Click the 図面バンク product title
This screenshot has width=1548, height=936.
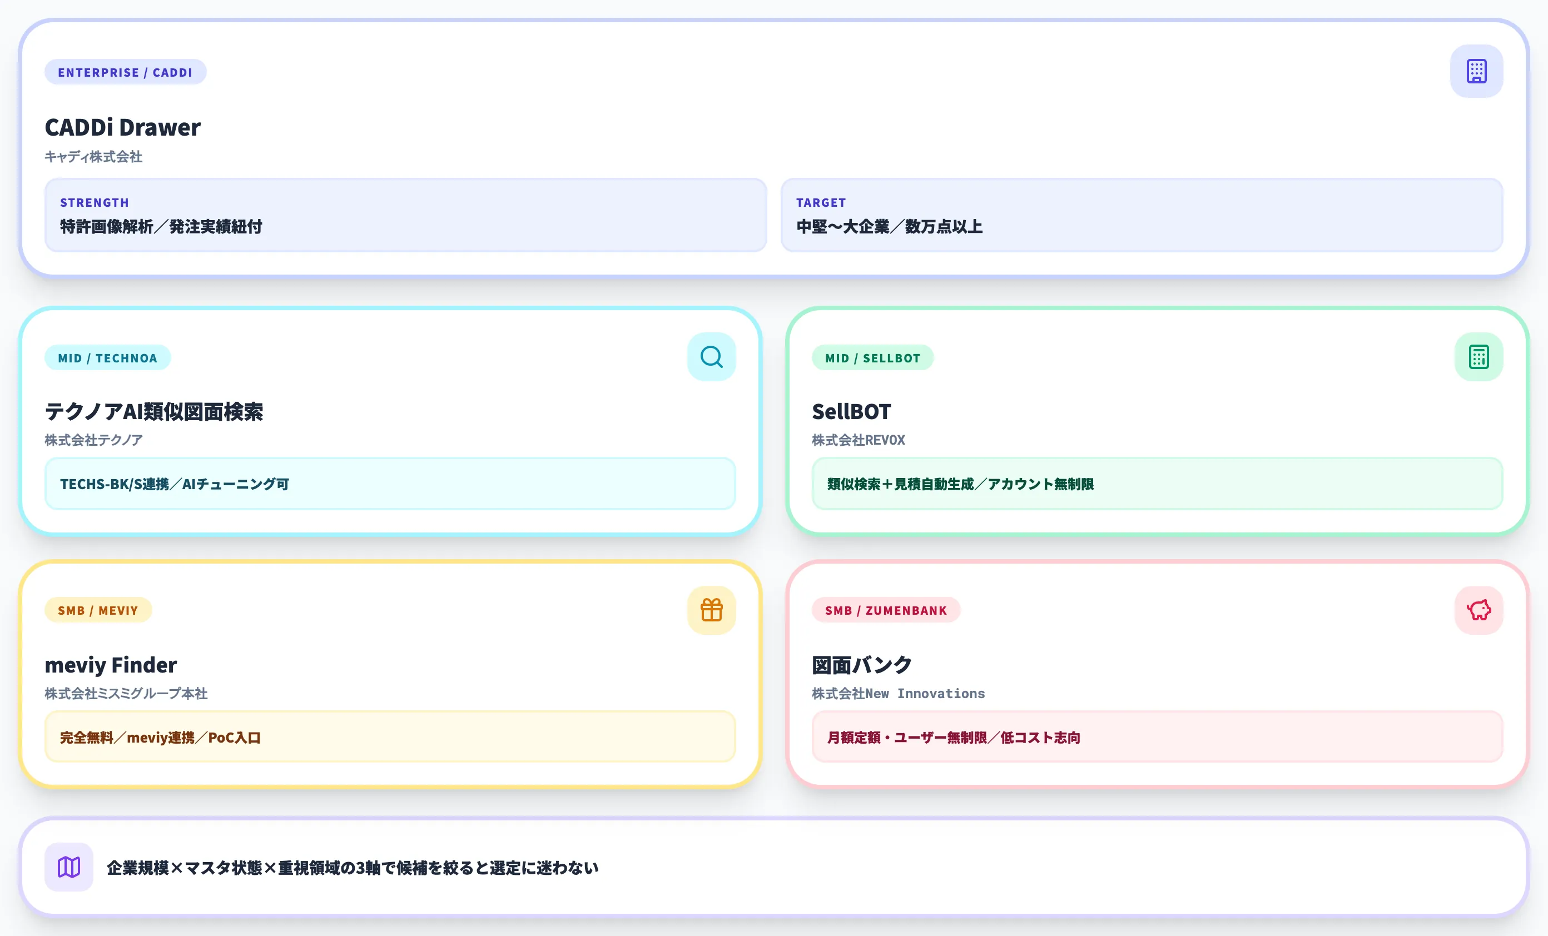tap(861, 665)
